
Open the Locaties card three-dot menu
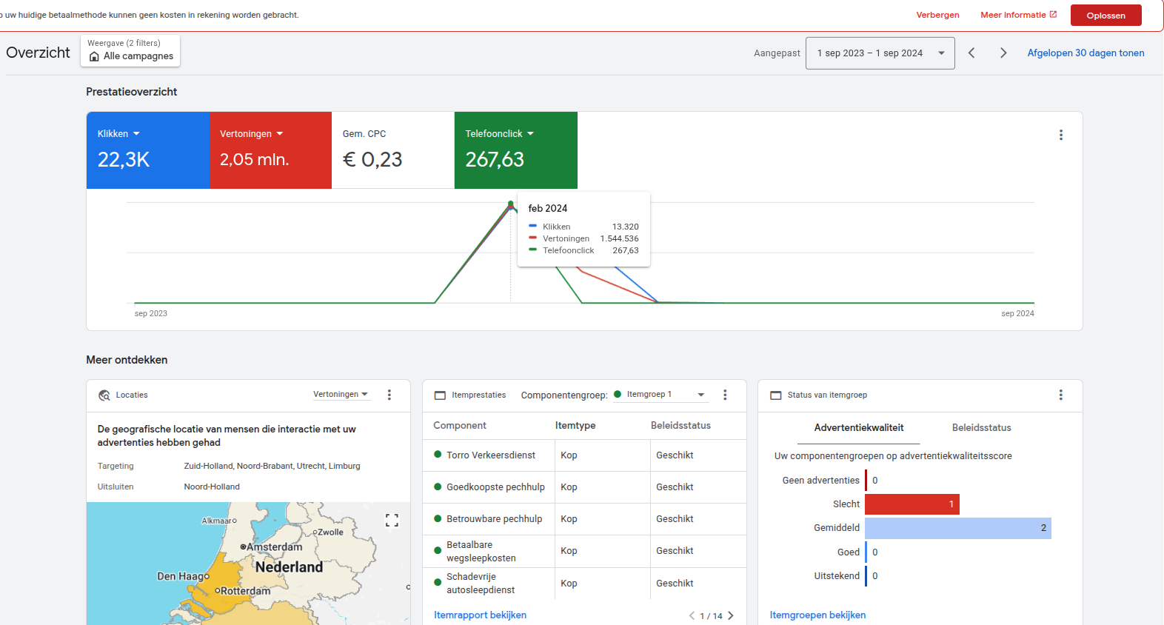[x=389, y=395]
